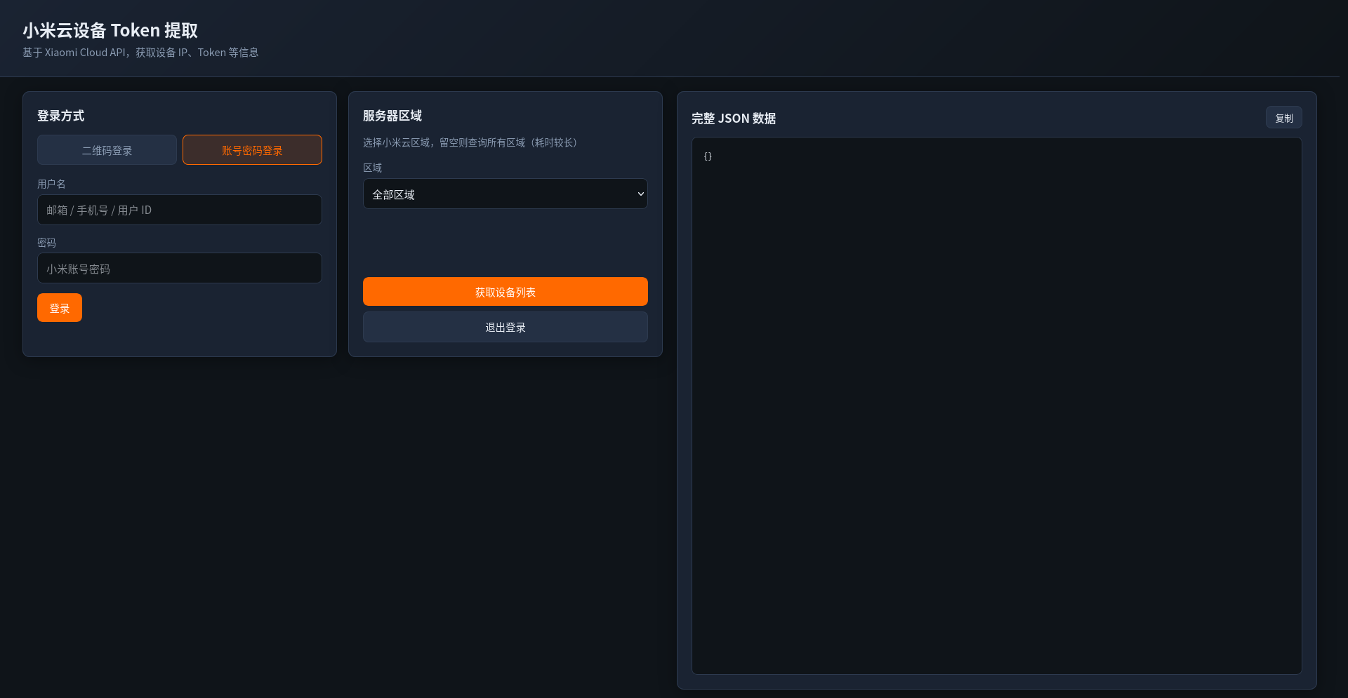Image resolution: width=1348 pixels, height=698 pixels.
Task: Click the 退出登录 button
Action: click(505, 327)
